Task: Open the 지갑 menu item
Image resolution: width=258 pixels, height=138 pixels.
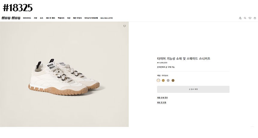Action: 69,18
